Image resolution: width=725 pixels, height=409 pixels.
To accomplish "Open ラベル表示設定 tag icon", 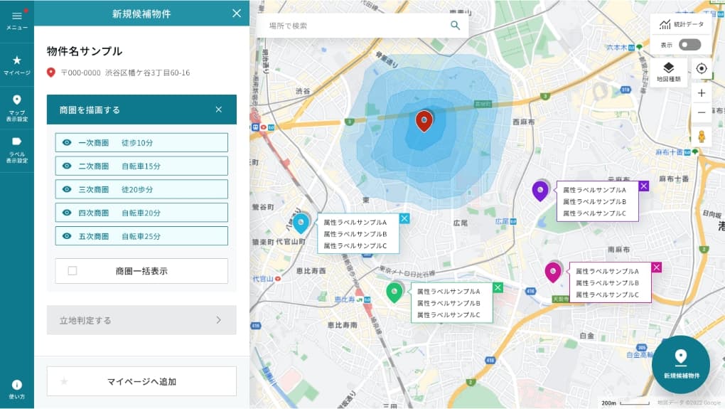I will 16,142.
